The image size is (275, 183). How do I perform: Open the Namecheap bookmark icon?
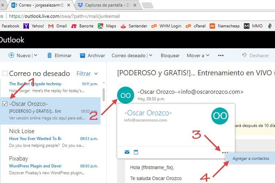click(x=212, y=26)
